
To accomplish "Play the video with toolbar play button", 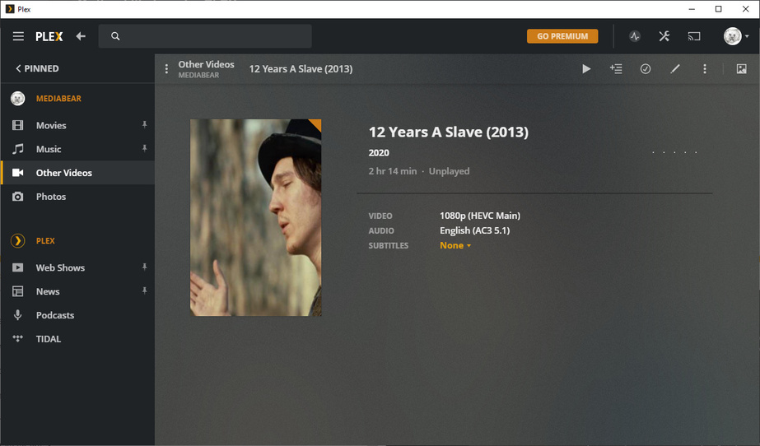I will (x=586, y=69).
